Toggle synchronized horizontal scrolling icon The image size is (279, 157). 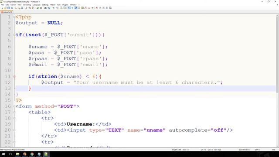pyautogui.click(x=65, y=8)
